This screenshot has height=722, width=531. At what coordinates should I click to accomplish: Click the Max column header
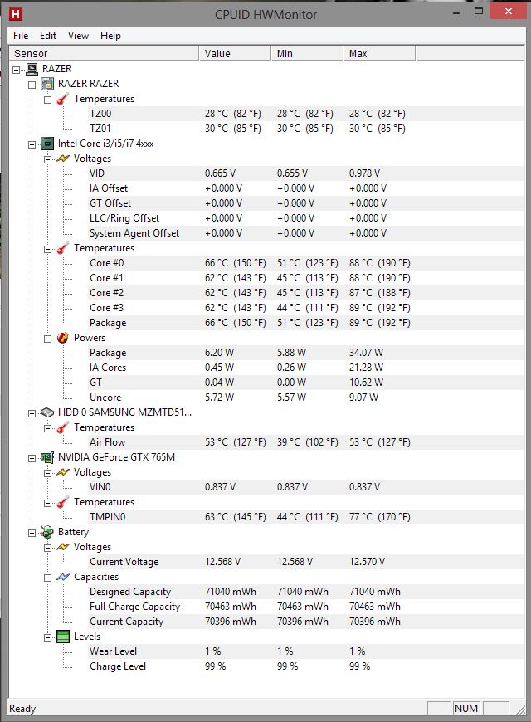coord(378,53)
